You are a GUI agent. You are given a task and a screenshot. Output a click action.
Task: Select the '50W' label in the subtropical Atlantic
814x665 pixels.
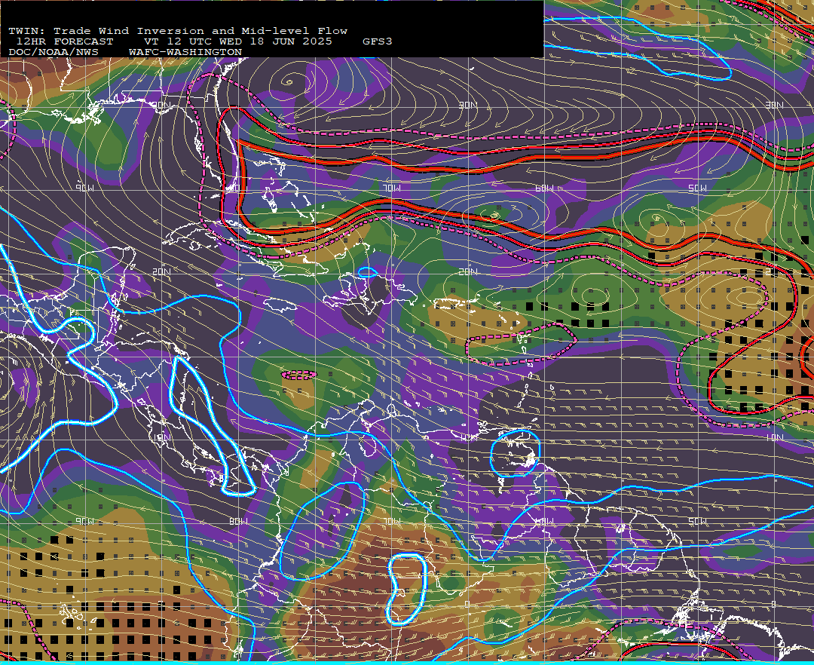click(x=697, y=188)
